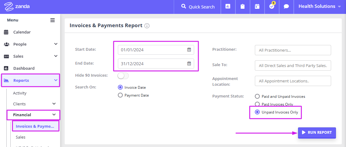
Task: Open tasks checkmark icon with badge 6
Action: point(272,6)
